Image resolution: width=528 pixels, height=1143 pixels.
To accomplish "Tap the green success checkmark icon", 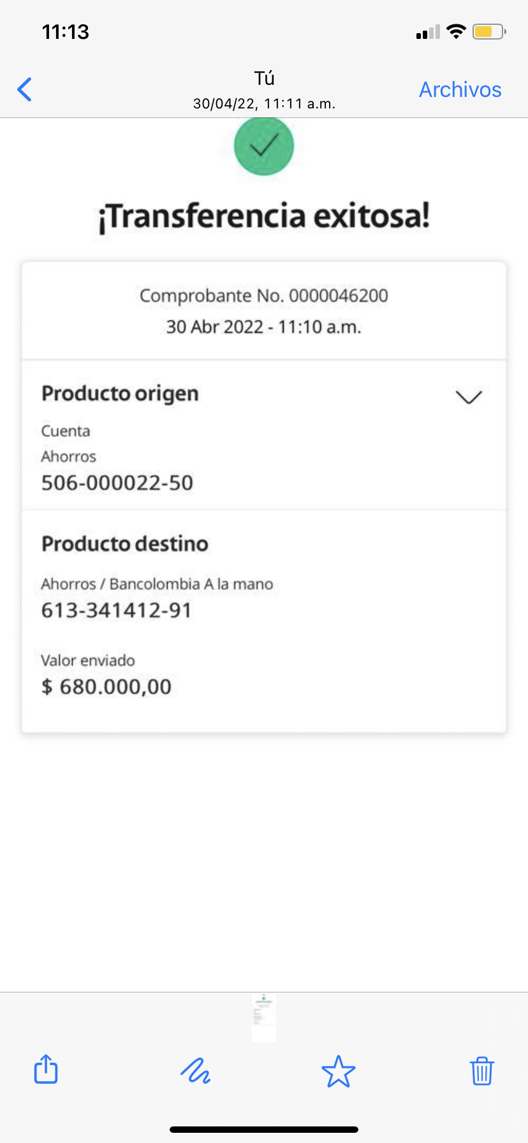I will 264,146.
